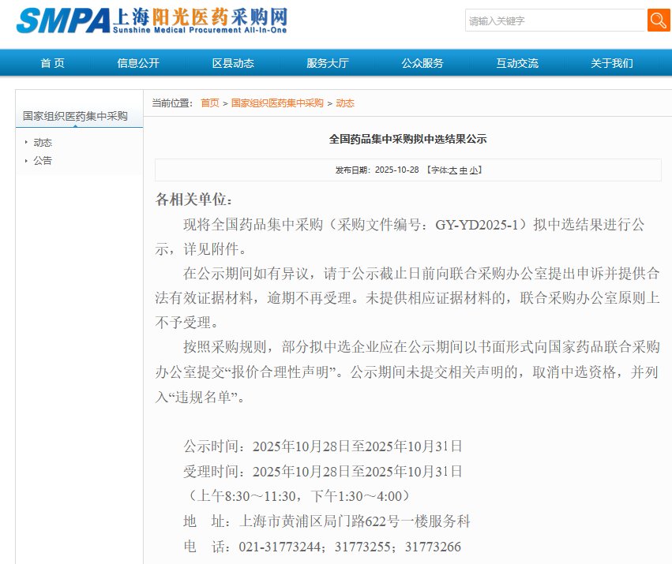Screen dimensions: 672x564
Task: Set font size to 大
Action: coord(452,170)
